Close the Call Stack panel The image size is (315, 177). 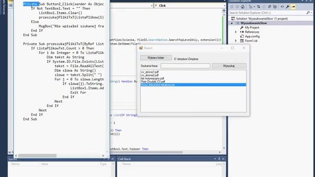[223, 159]
